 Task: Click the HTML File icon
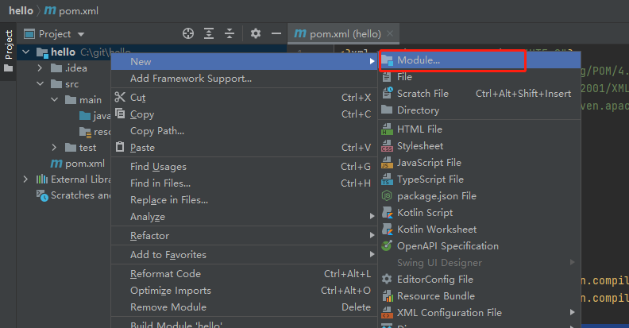click(387, 129)
